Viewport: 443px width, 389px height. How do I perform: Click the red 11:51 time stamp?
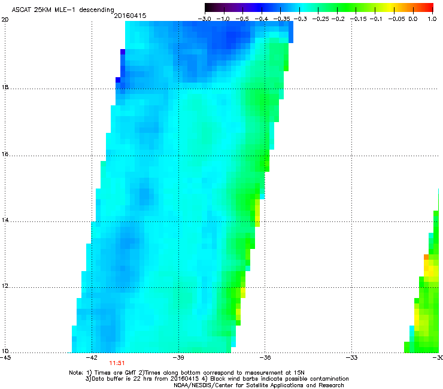pos(117,363)
